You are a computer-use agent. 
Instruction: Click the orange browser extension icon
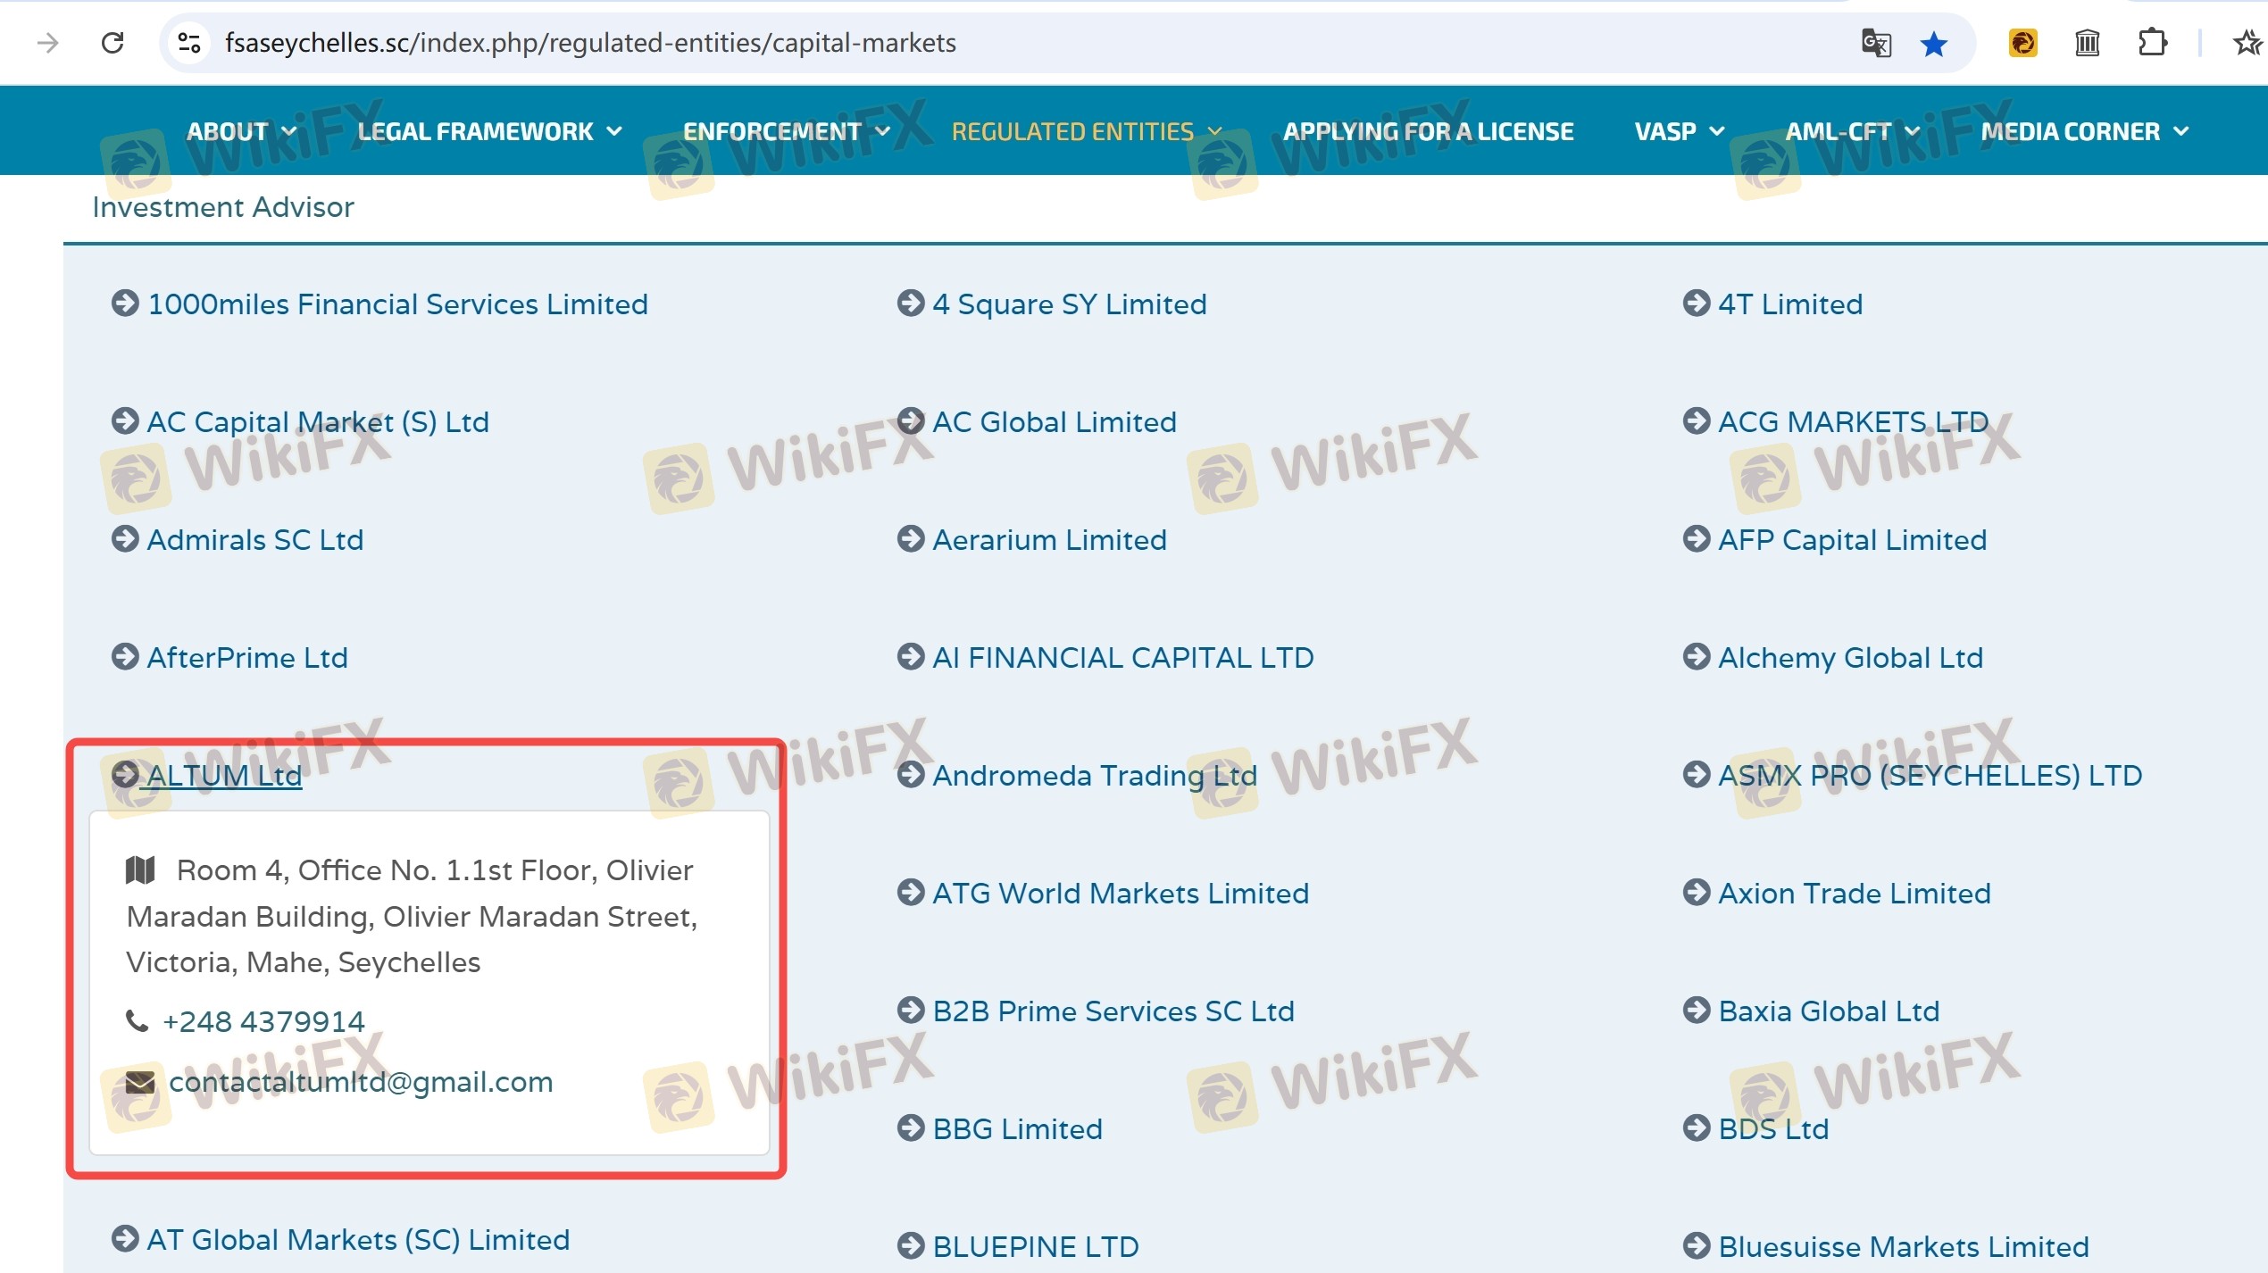coord(2022,43)
